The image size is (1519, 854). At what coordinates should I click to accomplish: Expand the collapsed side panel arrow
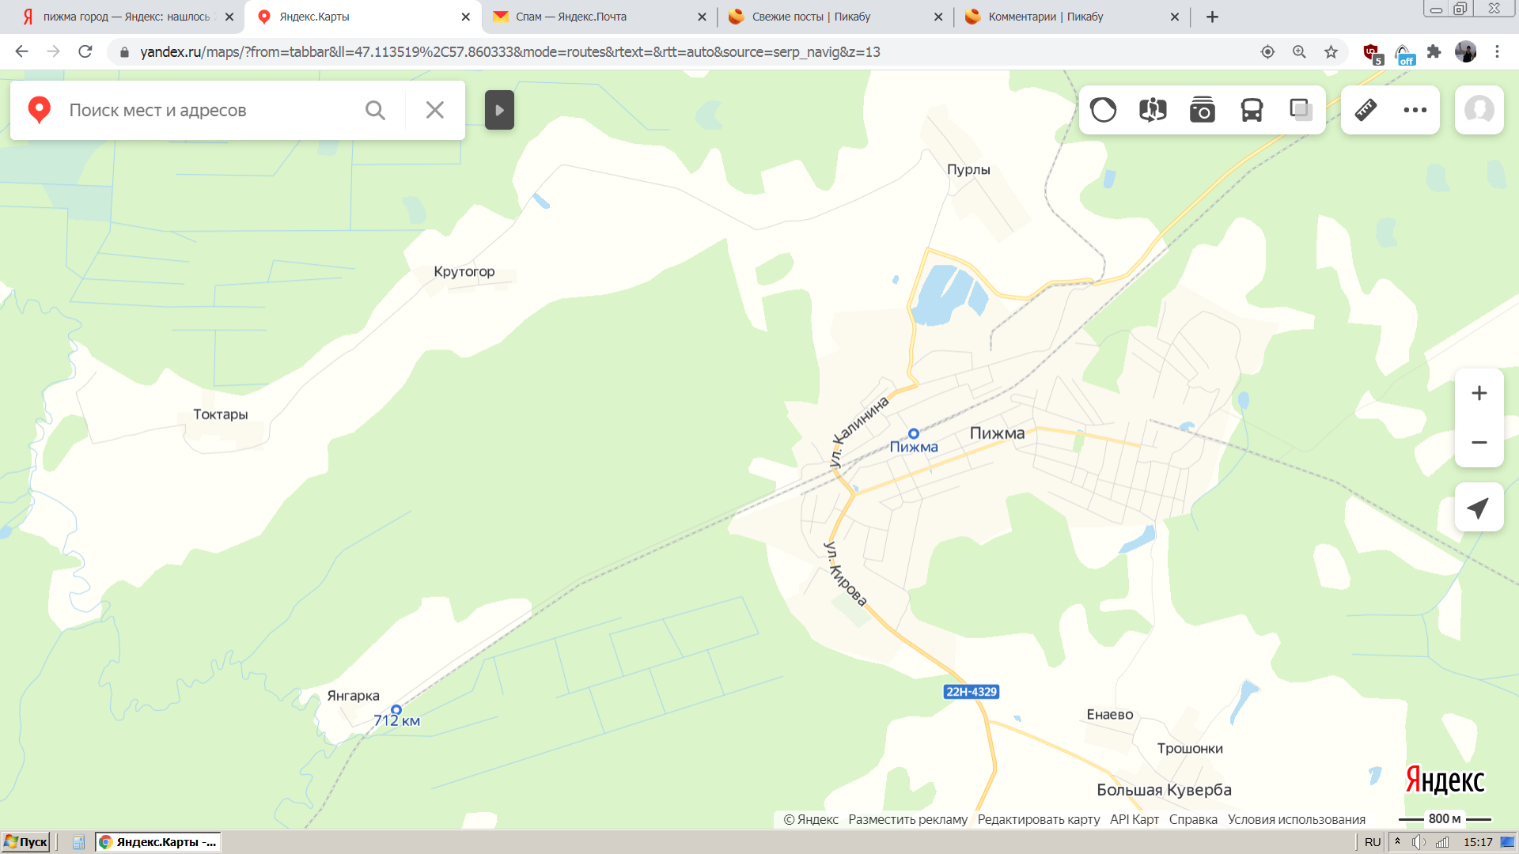pos(499,110)
